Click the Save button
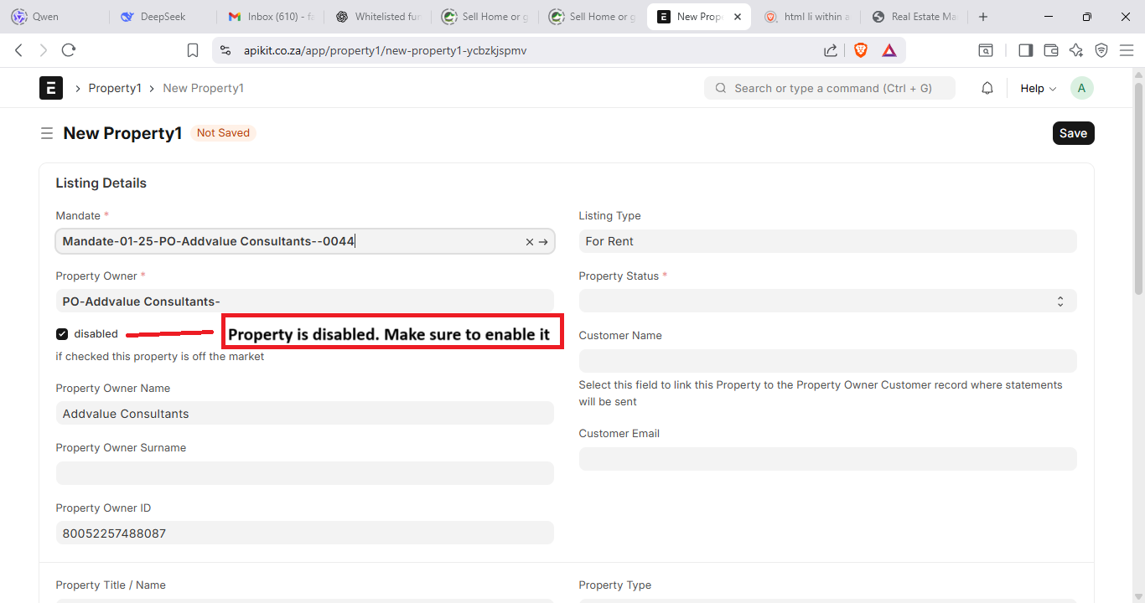The height and width of the screenshot is (603, 1145). pos(1073,133)
